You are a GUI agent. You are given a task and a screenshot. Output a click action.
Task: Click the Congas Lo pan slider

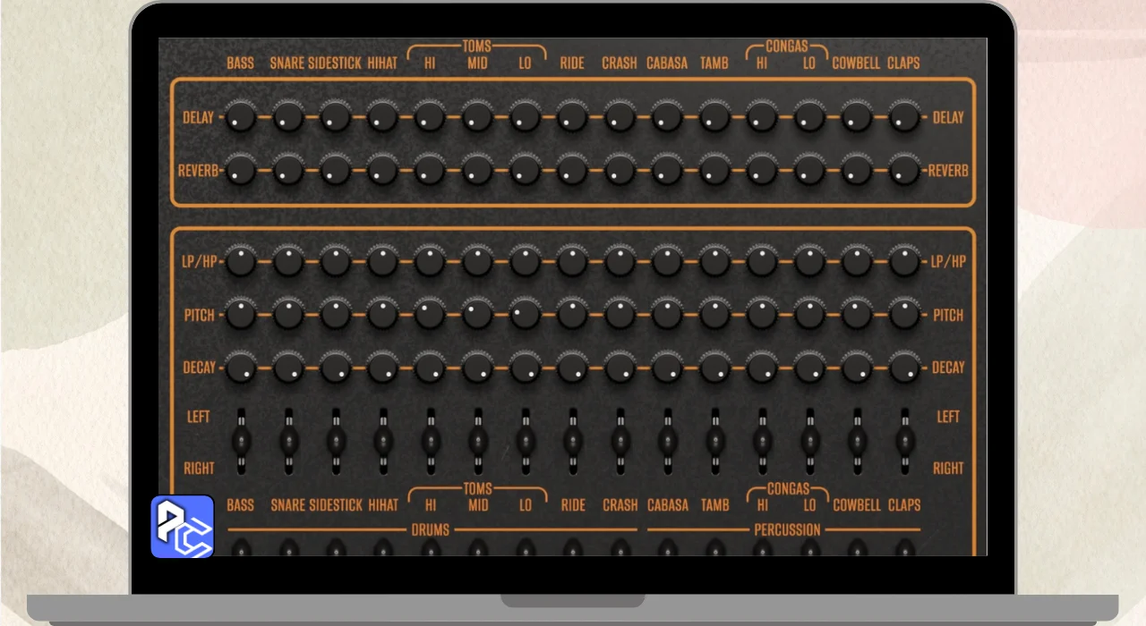[809, 441]
